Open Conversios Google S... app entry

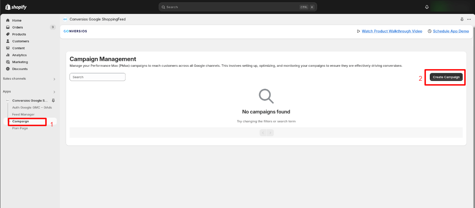point(30,101)
